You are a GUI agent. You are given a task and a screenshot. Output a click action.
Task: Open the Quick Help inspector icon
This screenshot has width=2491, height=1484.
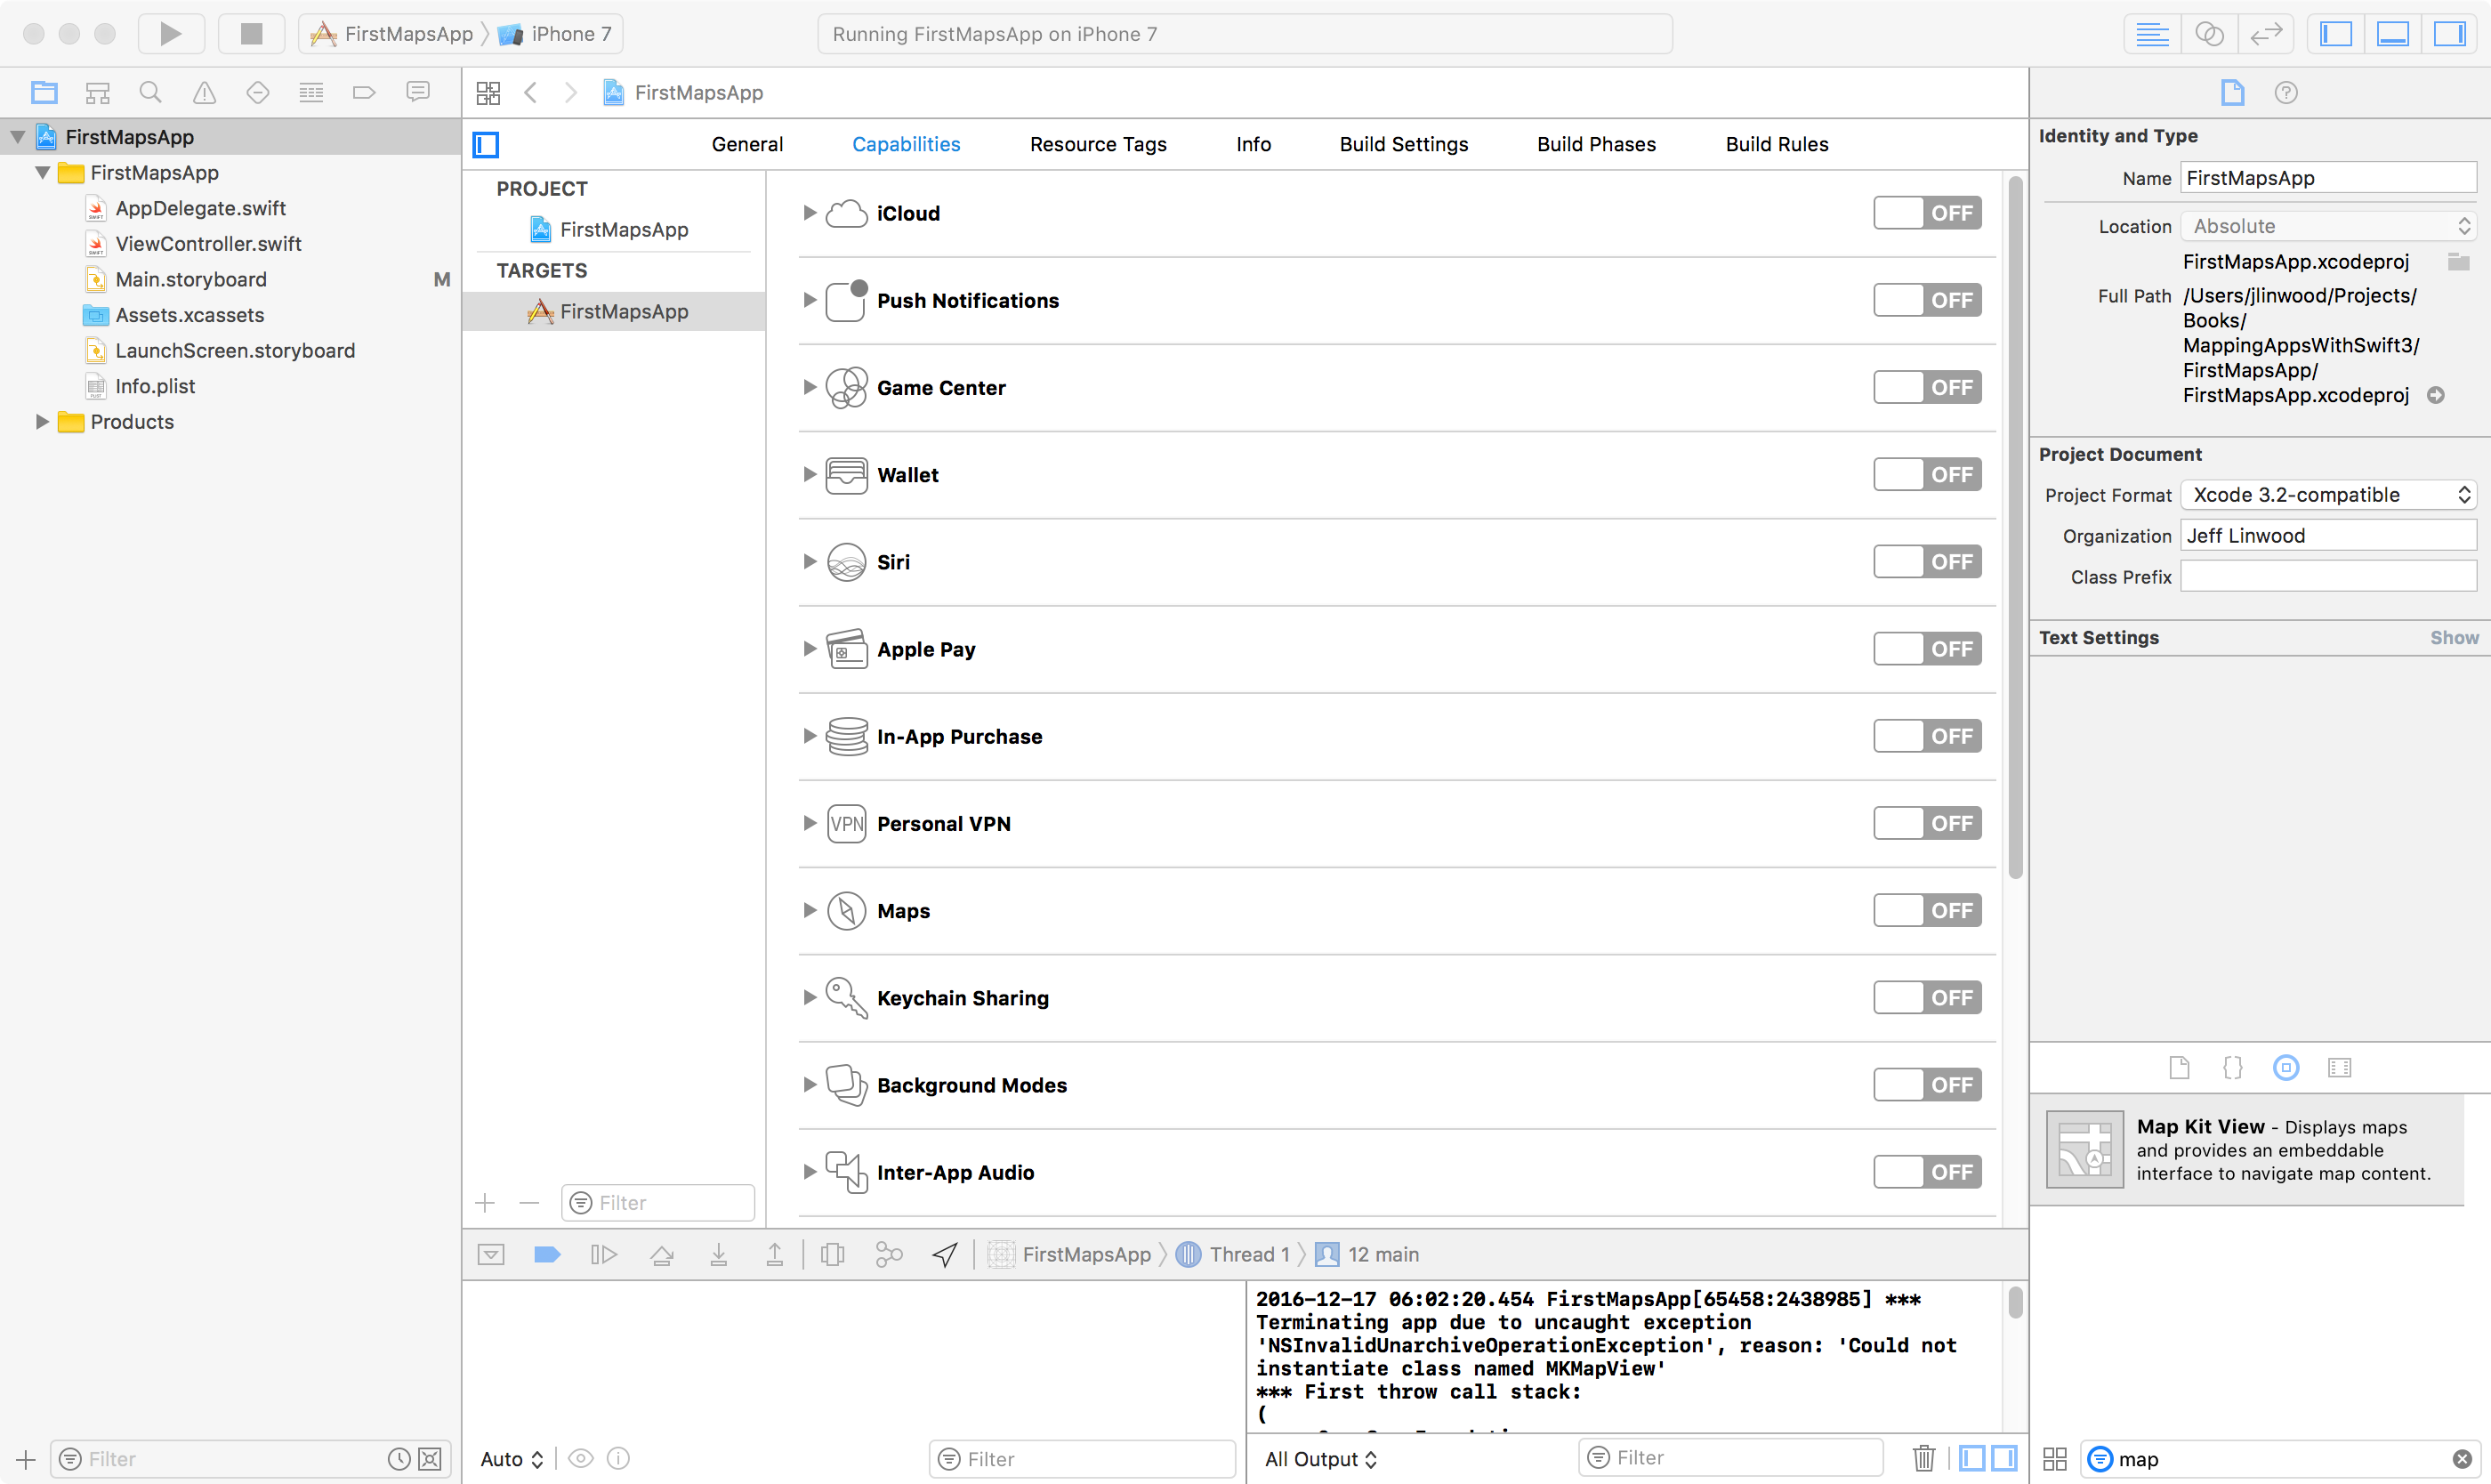pyautogui.click(x=2285, y=93)
